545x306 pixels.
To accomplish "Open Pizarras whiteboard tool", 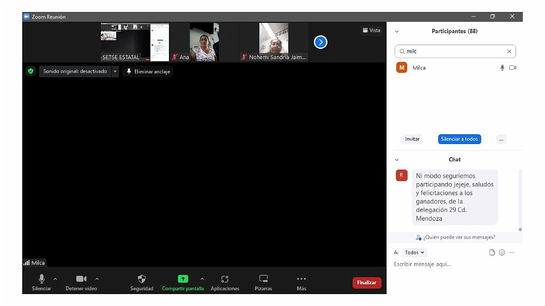I will (263, 279).
